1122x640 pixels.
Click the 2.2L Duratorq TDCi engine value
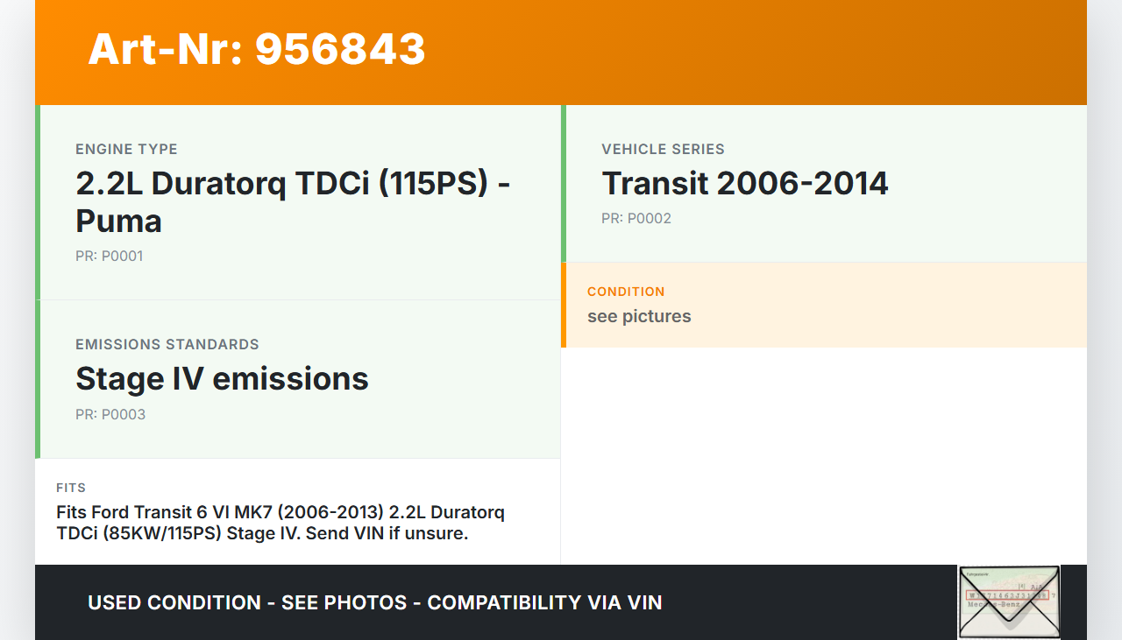[x=293, y=202]
